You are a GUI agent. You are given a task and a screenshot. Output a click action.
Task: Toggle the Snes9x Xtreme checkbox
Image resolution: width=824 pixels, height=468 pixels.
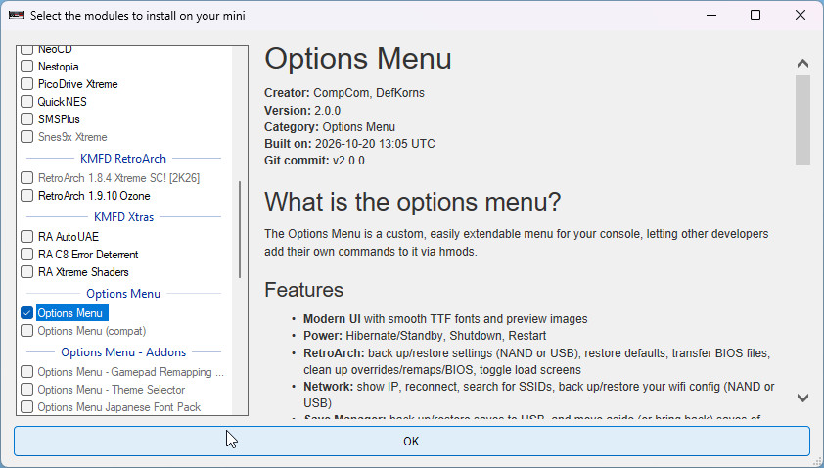click(26, 137)
